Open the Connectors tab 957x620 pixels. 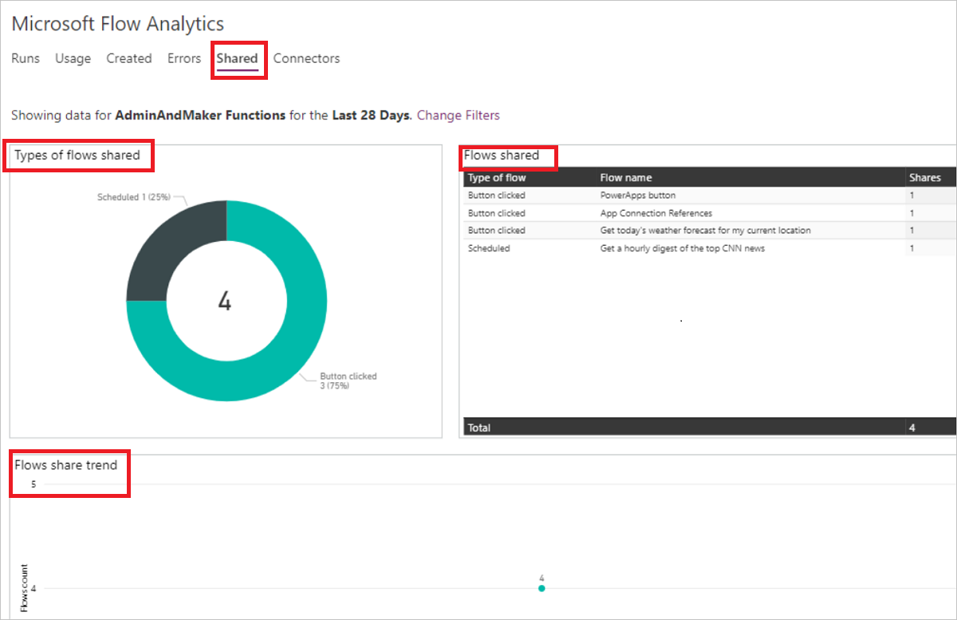click(x=306, y=58)
